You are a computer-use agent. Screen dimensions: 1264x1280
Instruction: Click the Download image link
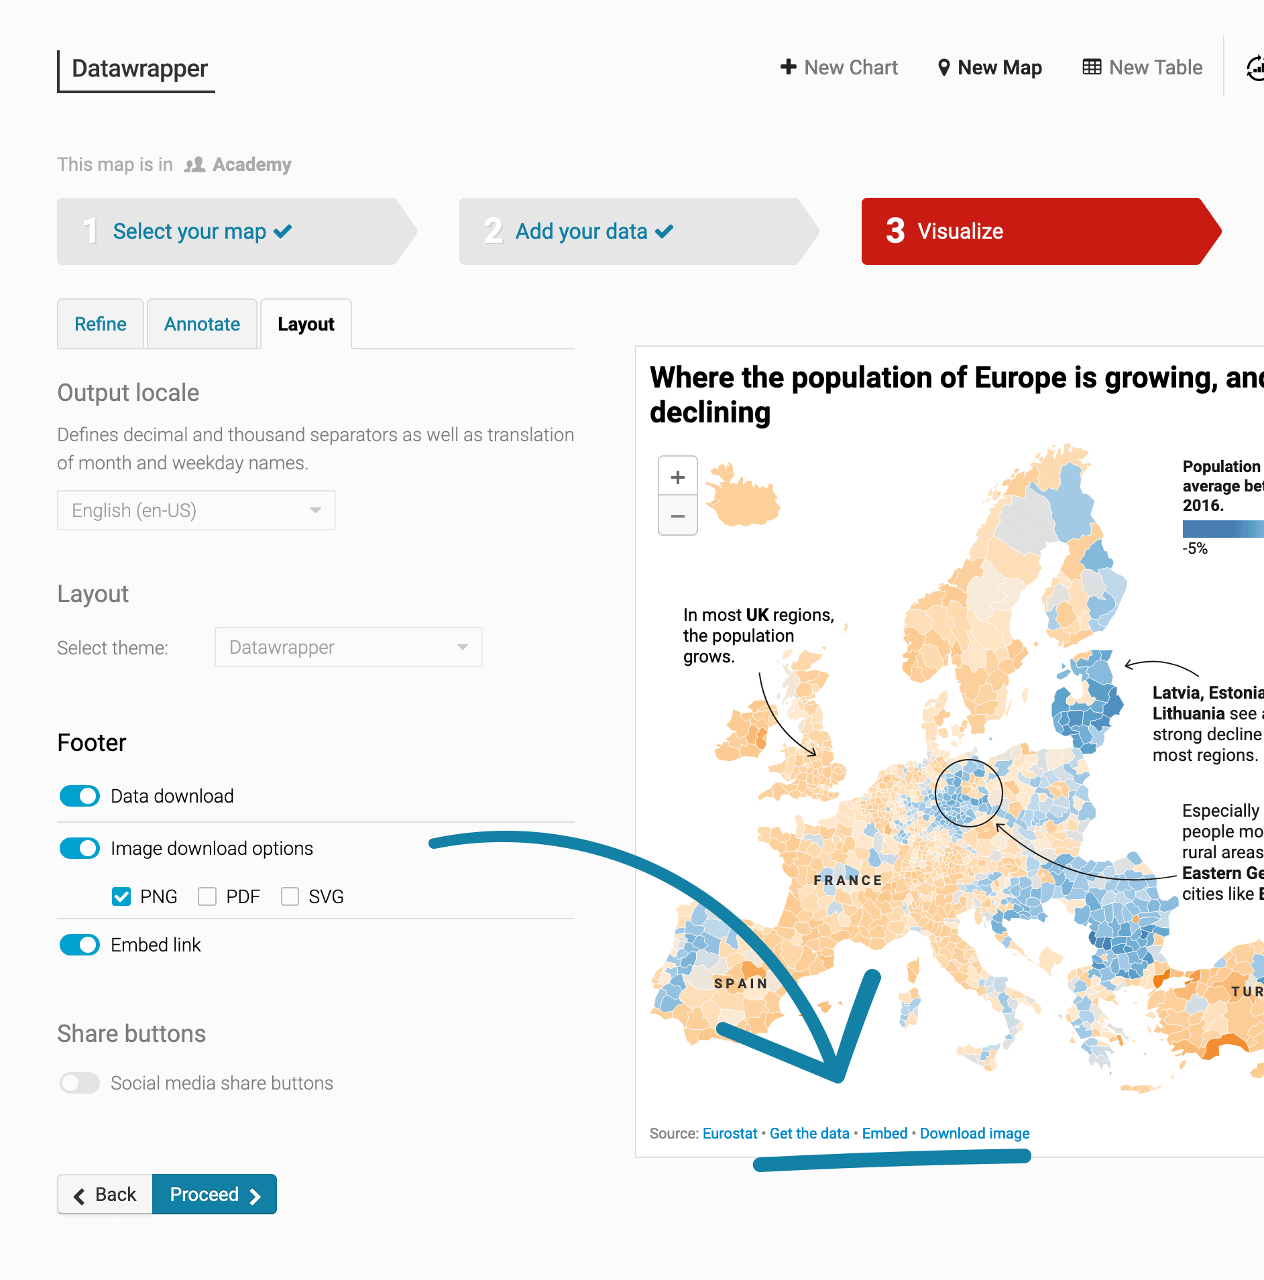point(974,1133)
